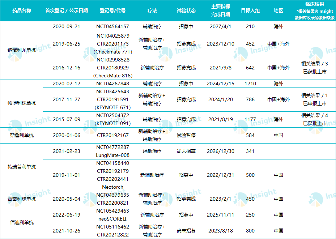Image resolution: width=336 pixels, height=239 pixels.
Task: Click the 试验暂停 status cell
Action: click(186, 136)
